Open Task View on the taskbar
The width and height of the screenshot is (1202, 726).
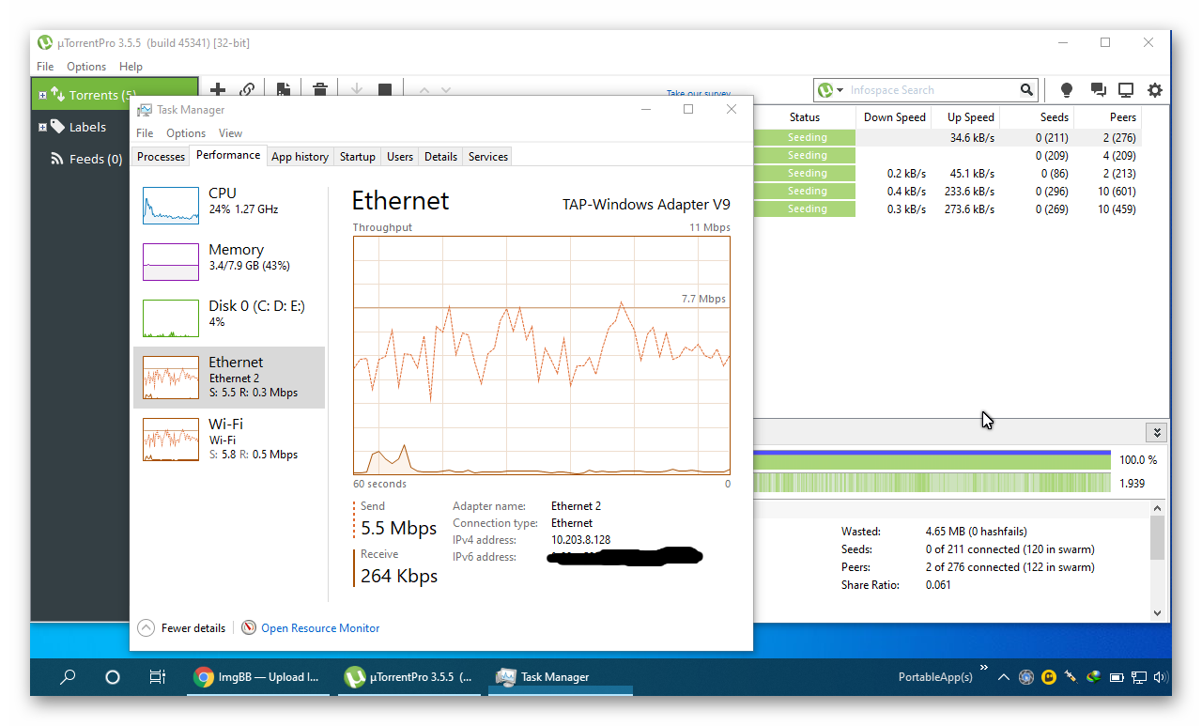coord(158,676)
